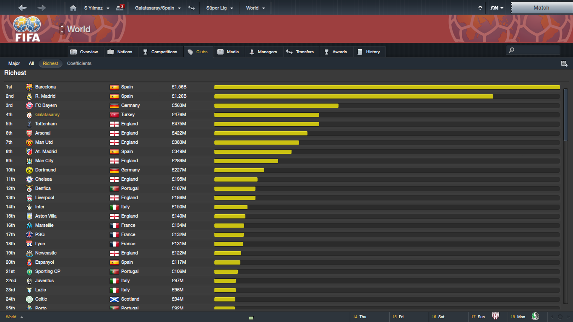573x322 pixels.
Task: Open the Tottenham club link
Action: click(x=46, y=124)
